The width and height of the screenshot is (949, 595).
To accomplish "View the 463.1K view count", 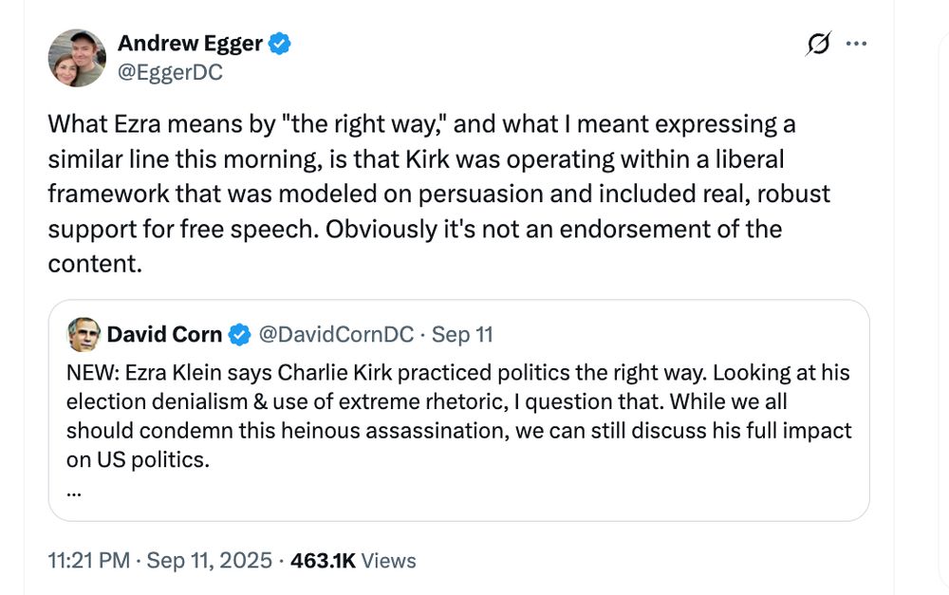I will click(323, 561).
